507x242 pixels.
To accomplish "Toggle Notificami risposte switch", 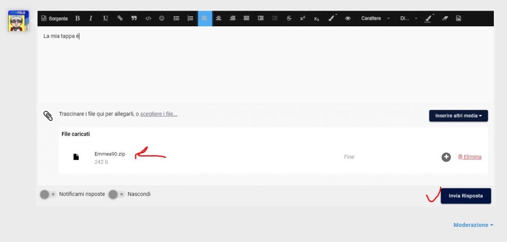I will [48, 194].
